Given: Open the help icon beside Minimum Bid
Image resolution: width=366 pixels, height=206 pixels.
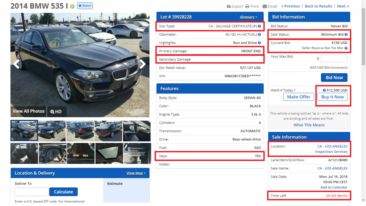Looking at the screenshot, I should click(x=346, y=34).
